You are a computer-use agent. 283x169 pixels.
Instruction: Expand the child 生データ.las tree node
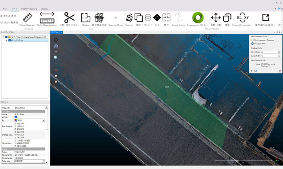[x=7, y=40]
